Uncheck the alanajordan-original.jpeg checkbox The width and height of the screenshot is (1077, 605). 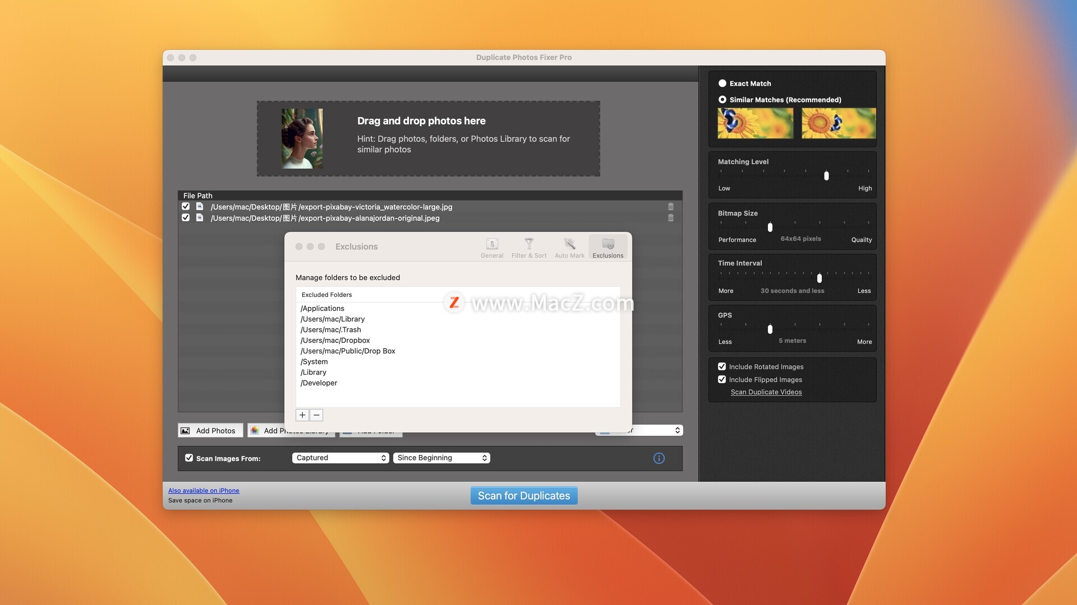pyautogui.click(x=186, y=218)
